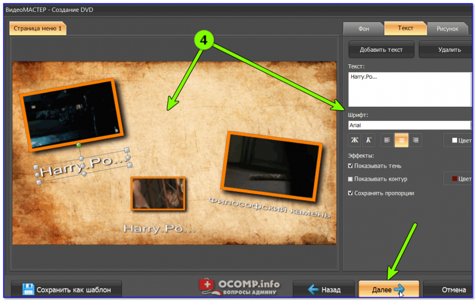This screenshot has height=301, width=476.
Task: Select the small center video thumbnail
Action: [158, 194]
